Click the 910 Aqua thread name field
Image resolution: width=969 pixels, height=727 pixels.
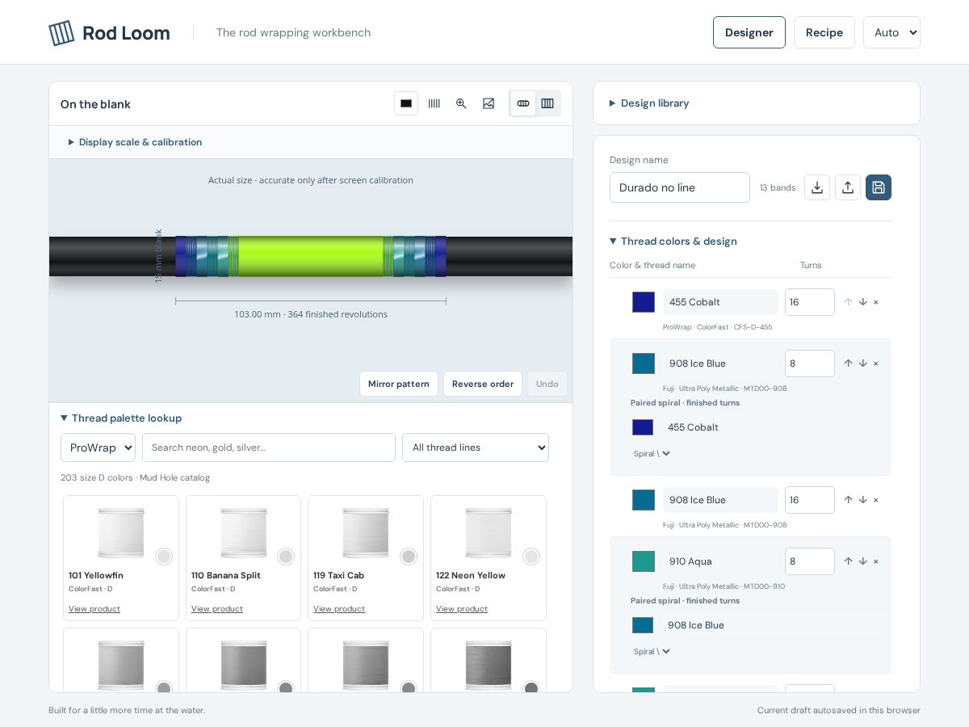point(720,561)
